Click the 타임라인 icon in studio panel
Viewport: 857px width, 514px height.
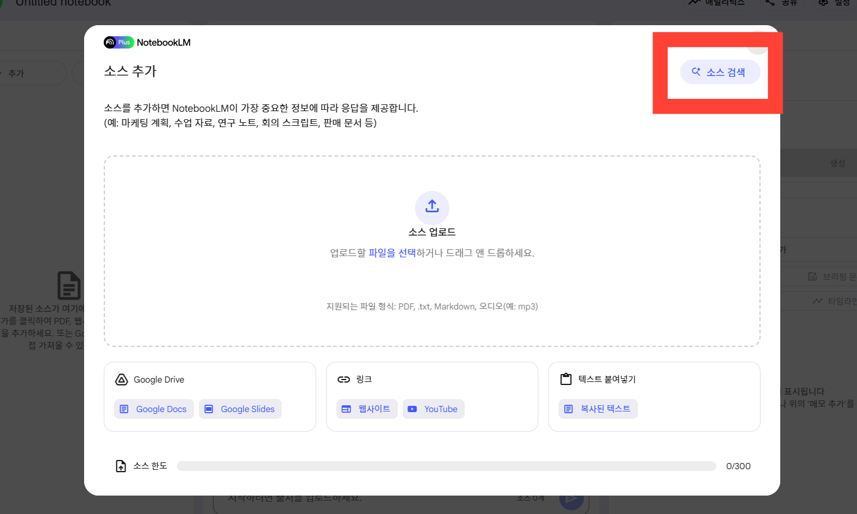(817, 301)
